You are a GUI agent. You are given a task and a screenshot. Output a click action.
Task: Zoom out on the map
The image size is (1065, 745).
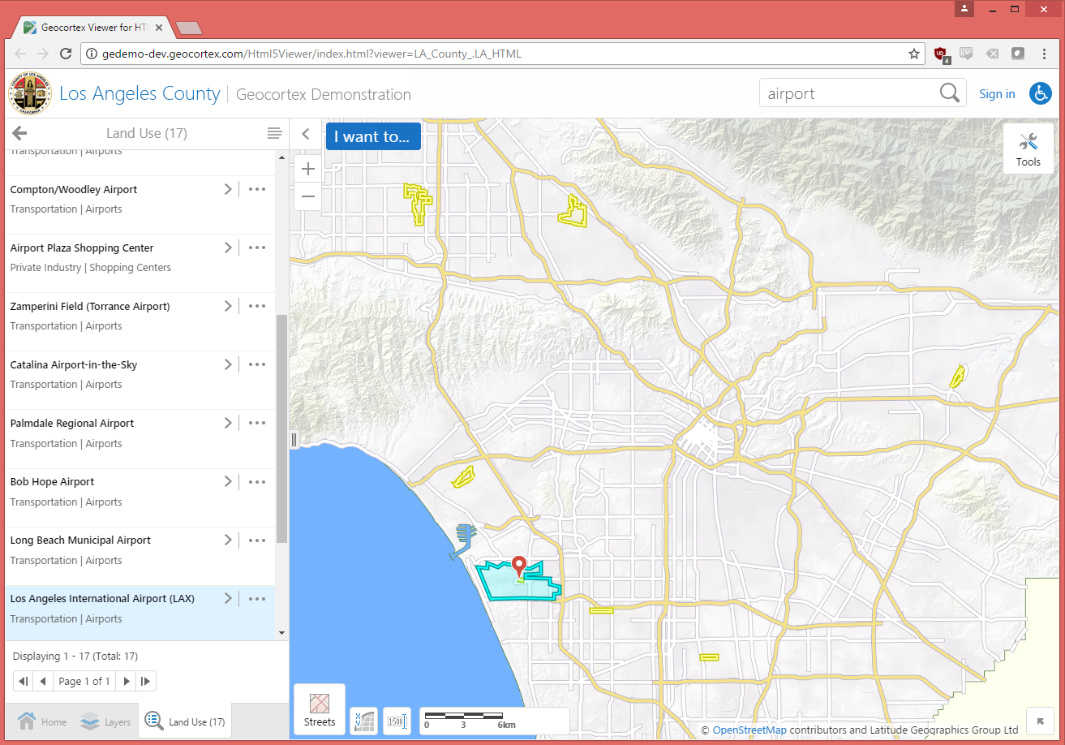coord(308,196)
